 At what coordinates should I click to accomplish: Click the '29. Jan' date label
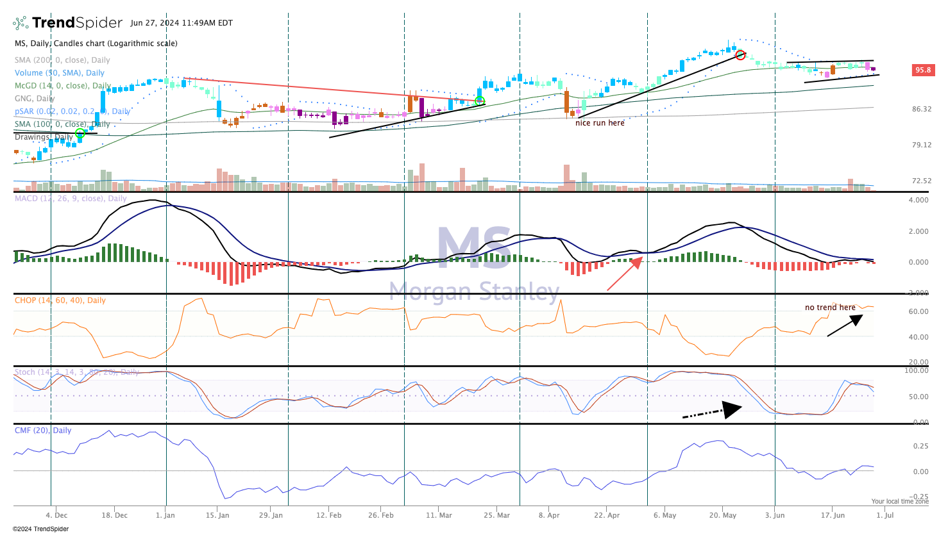pyautogui.click(x=271, y=515)
